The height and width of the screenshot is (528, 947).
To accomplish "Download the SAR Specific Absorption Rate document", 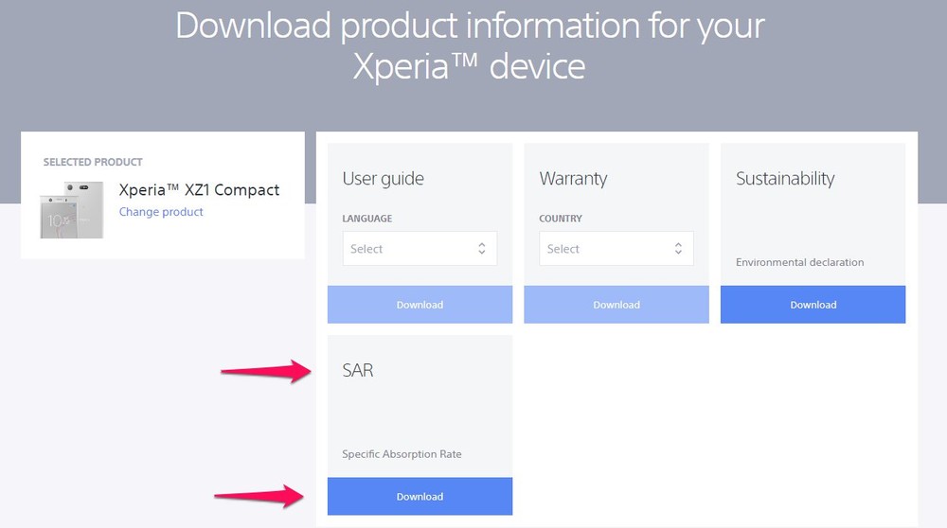I will [420, 497].
